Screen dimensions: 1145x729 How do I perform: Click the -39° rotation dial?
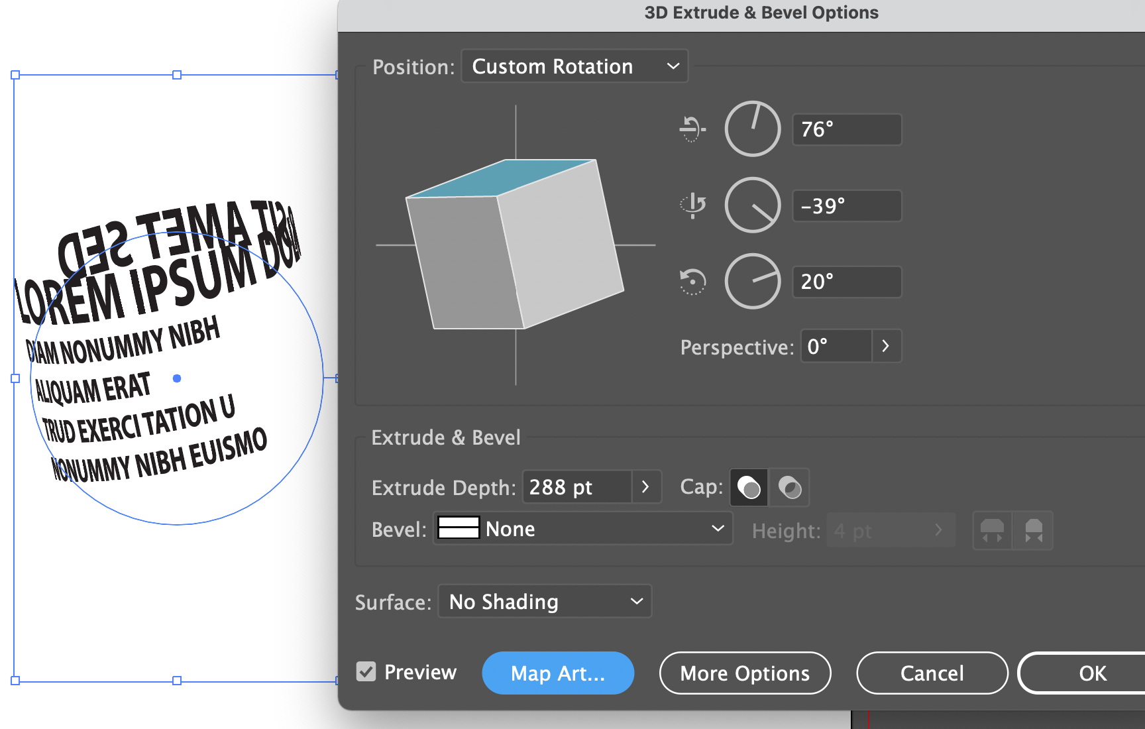(752, 205)
